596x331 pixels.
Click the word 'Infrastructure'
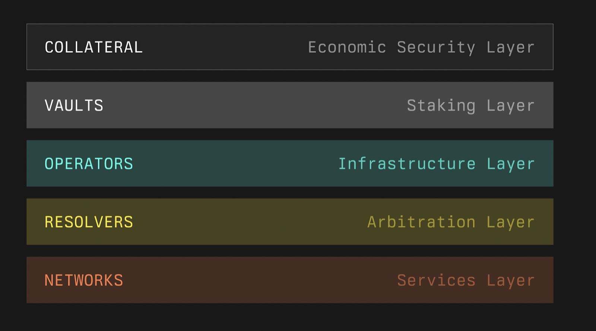pyautogui.click(x=407, y=164)
